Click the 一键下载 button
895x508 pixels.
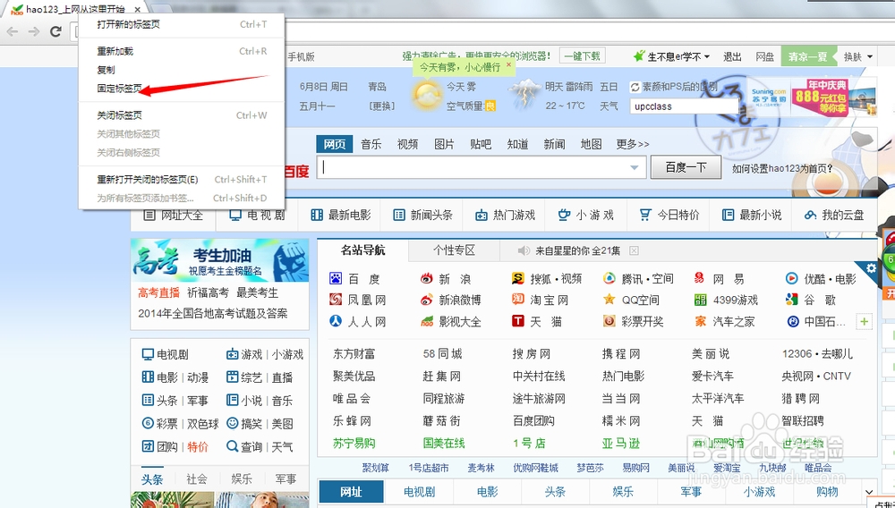point(583,55)
